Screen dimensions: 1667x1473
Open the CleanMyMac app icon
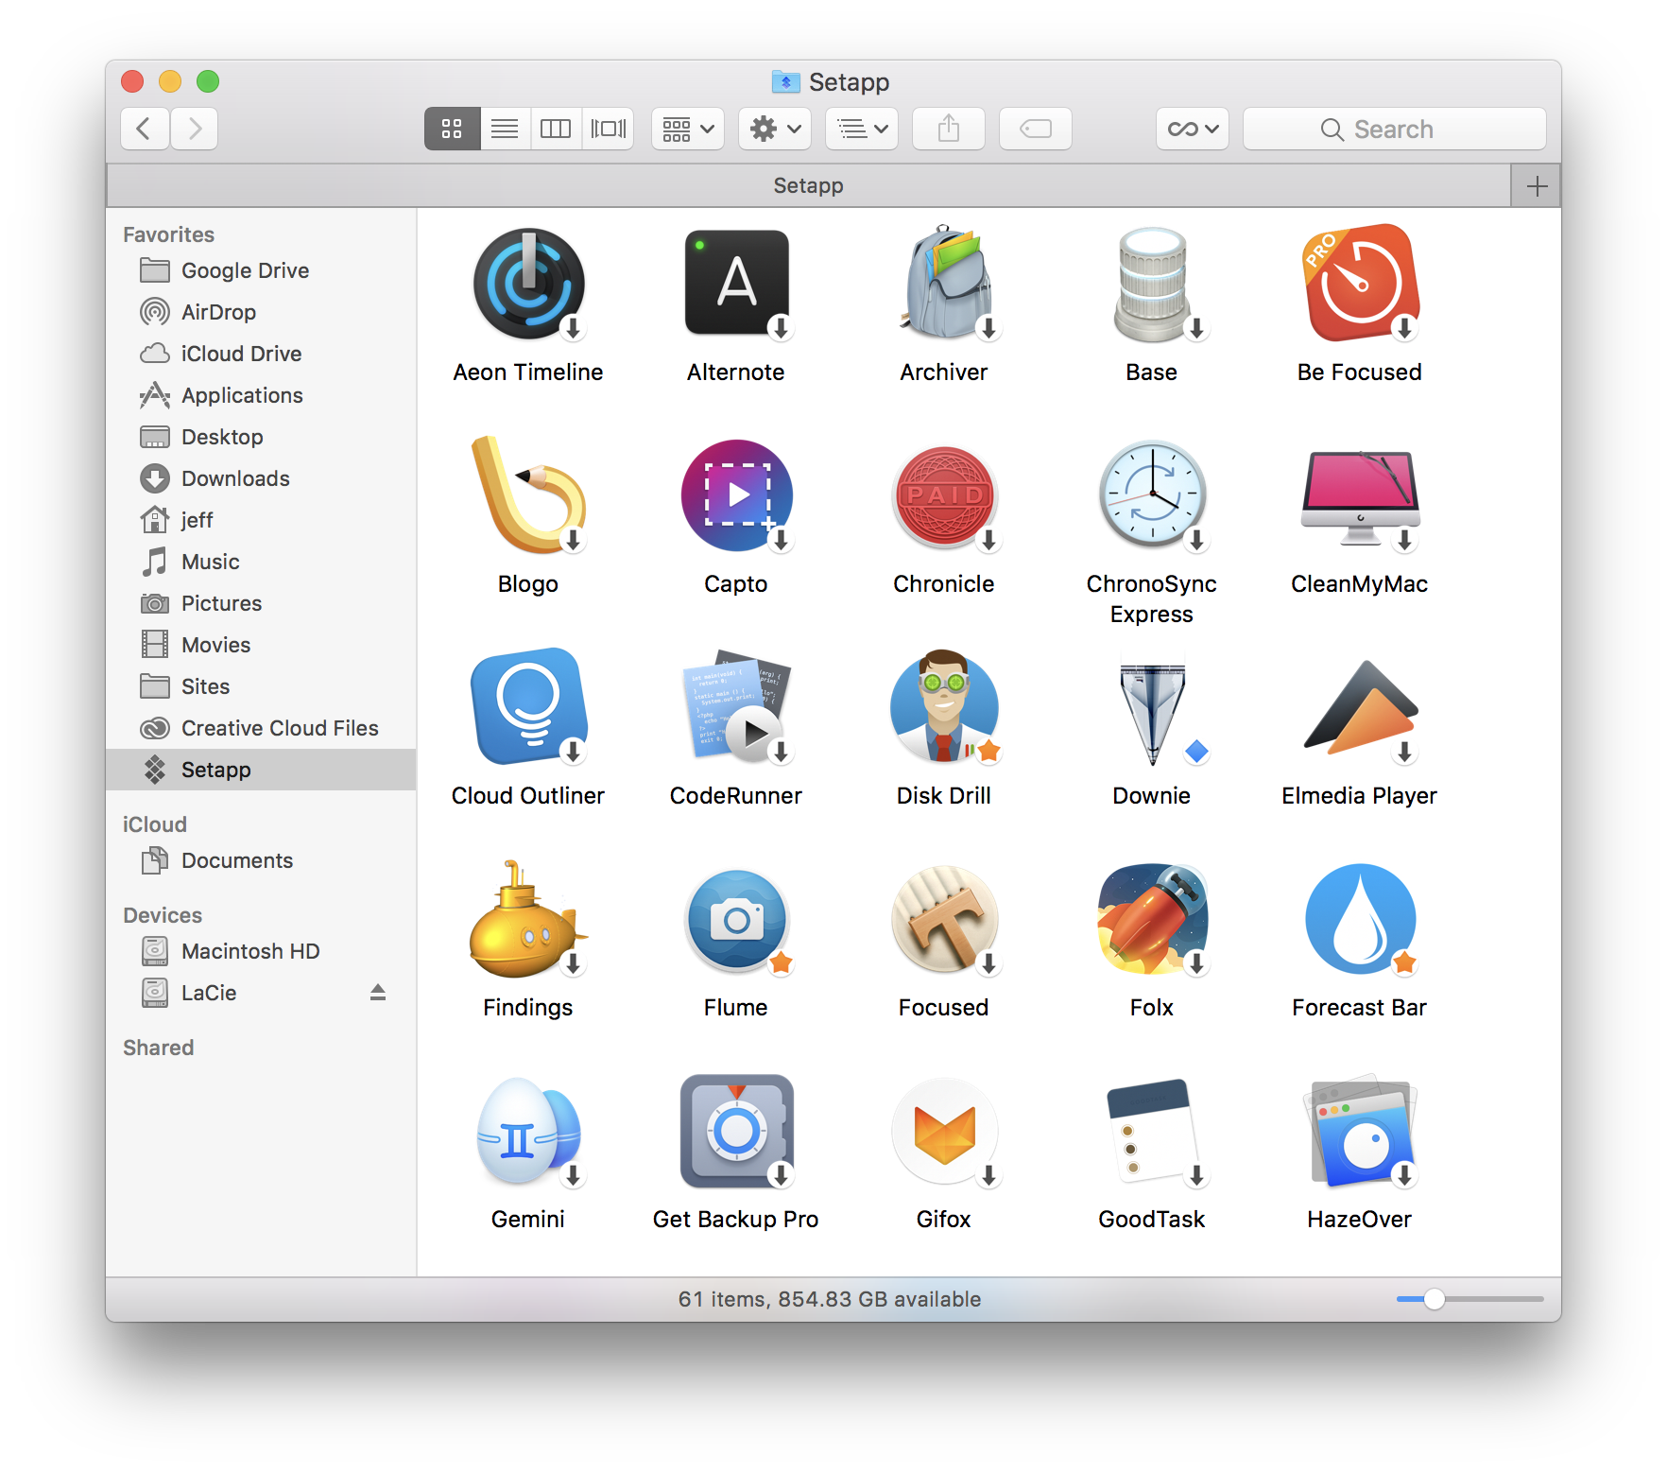1359,497
